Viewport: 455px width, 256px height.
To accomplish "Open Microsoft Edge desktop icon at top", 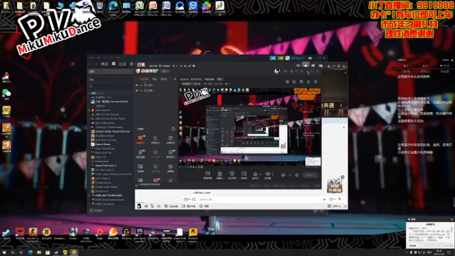I will tap(113, 8).
